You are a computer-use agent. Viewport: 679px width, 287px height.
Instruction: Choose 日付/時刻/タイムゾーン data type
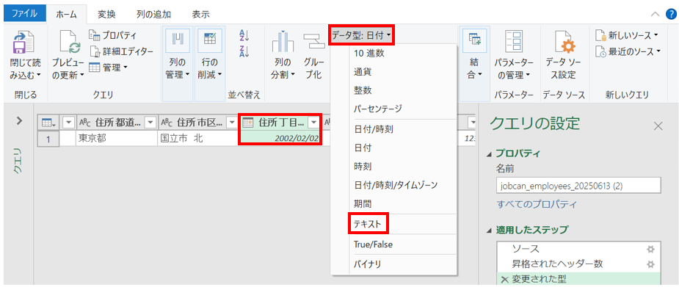click(396, 185)
